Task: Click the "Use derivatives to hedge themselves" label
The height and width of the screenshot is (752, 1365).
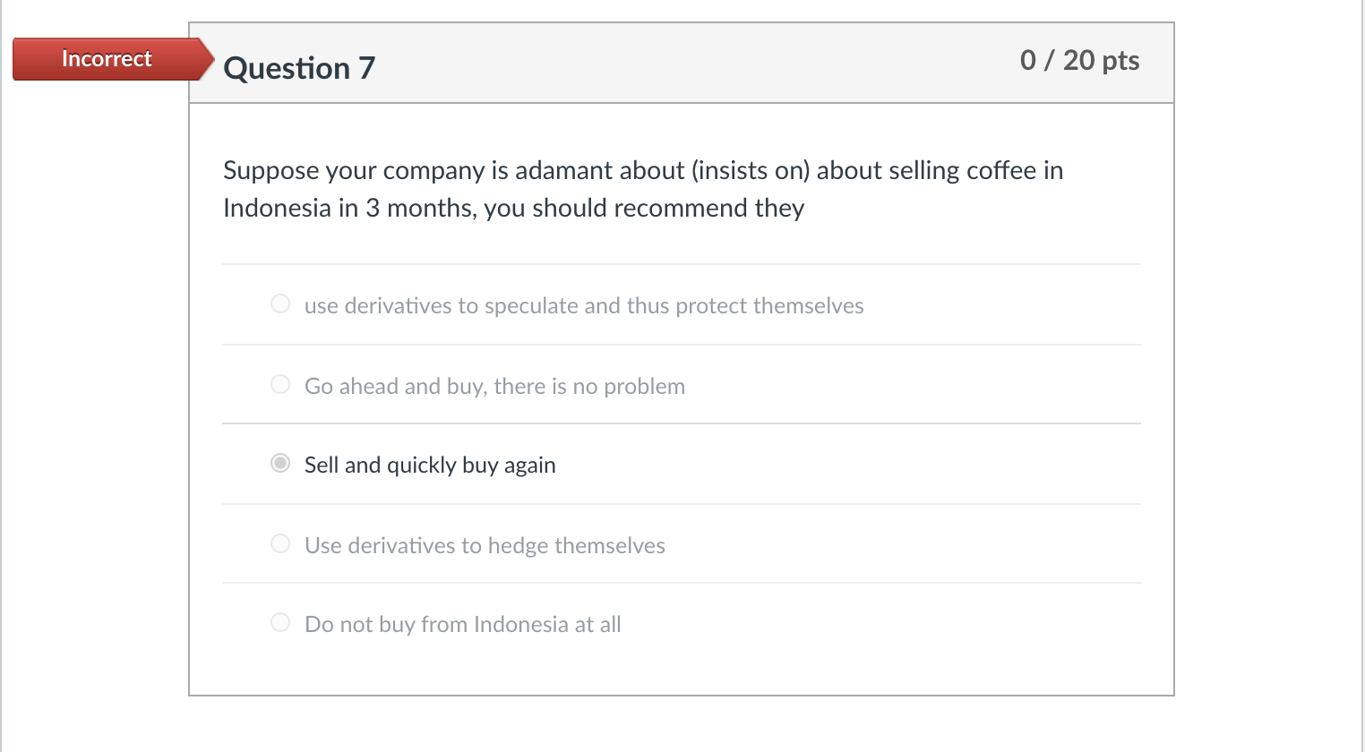Action: coord(485,546)
